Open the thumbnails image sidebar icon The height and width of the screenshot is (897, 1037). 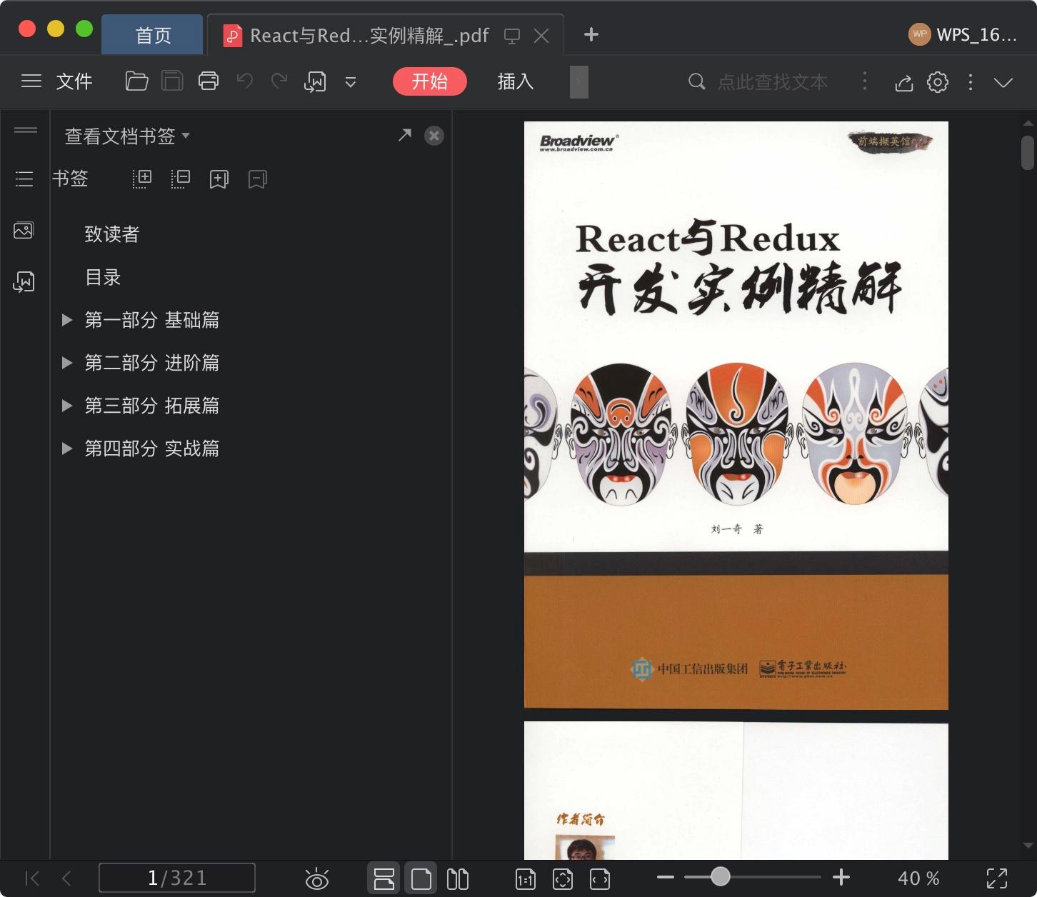pos(24,231)
